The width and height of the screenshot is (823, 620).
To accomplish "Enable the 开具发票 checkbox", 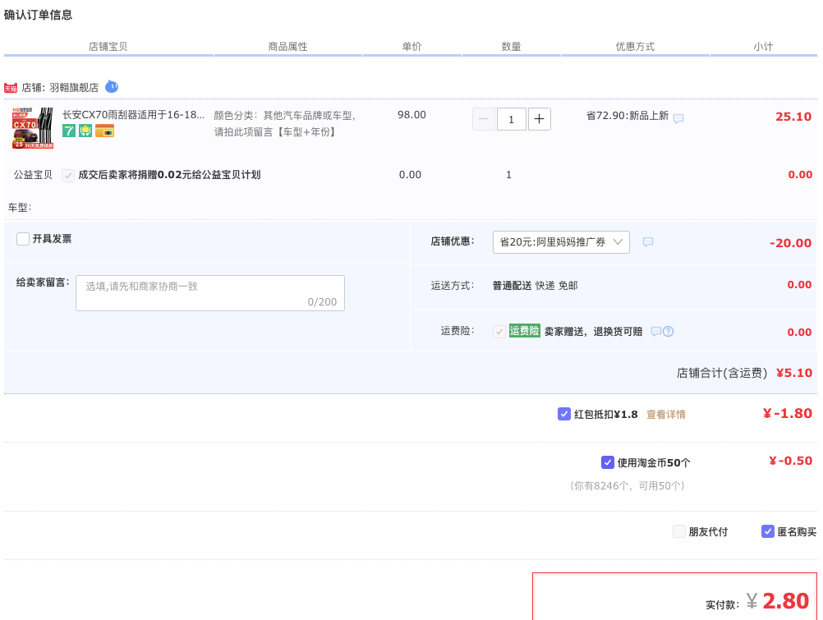I will [22, 239].
